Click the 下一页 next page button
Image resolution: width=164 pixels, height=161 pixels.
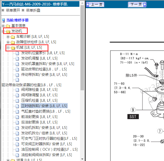(137, 4)
